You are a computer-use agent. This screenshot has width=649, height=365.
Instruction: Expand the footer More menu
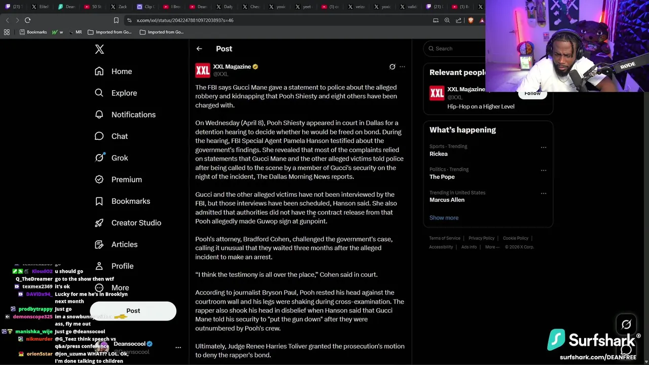tap(492, 247)
